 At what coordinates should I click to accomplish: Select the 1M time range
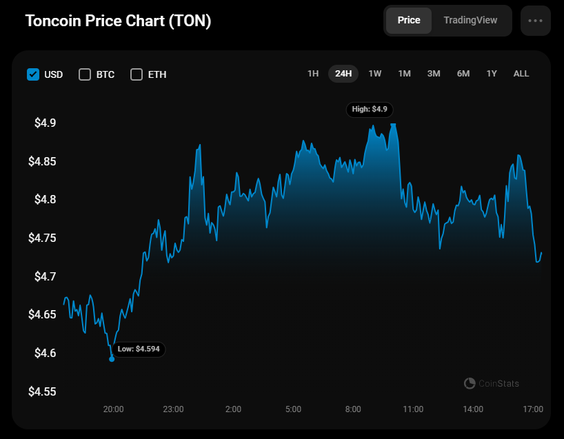[x=404, y=74]
